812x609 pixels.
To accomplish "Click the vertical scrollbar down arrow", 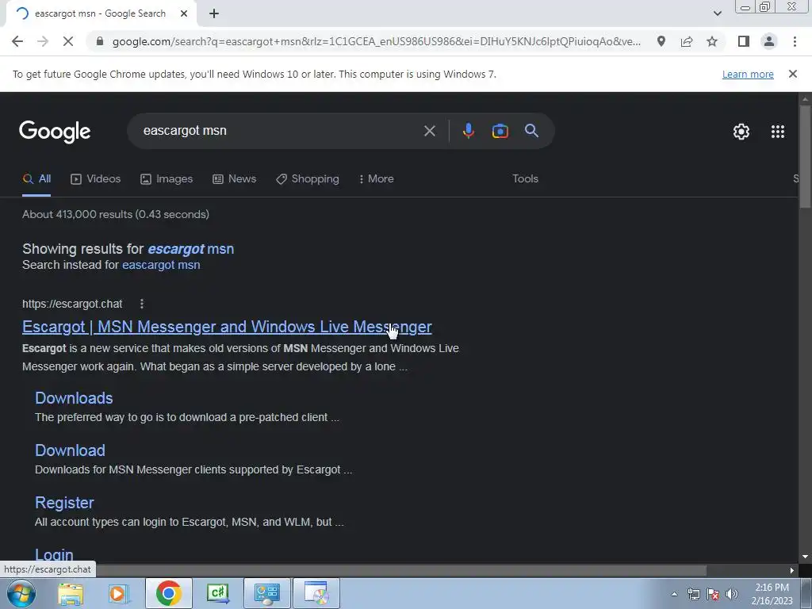I will [x=805, y=557].
